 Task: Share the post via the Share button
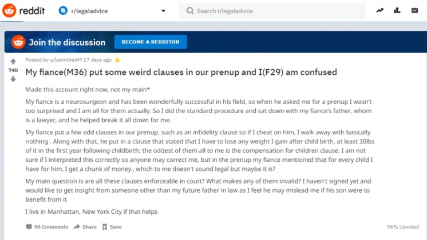[x=85, y=227]
